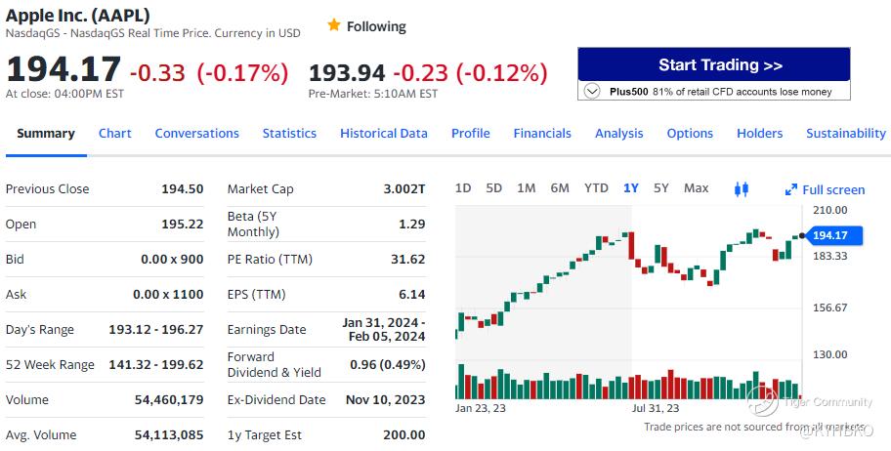891x451 pixels.
Task: View the Sustainability tab
Action: [846, 134]
